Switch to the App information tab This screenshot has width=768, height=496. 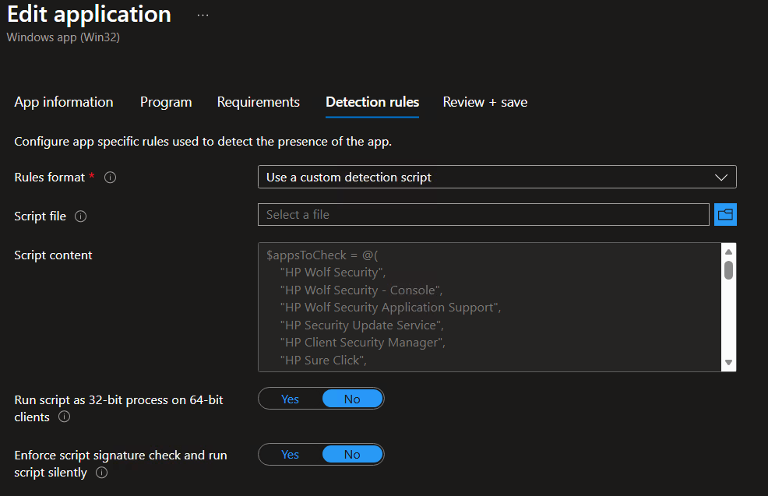[x=64, y=102]
